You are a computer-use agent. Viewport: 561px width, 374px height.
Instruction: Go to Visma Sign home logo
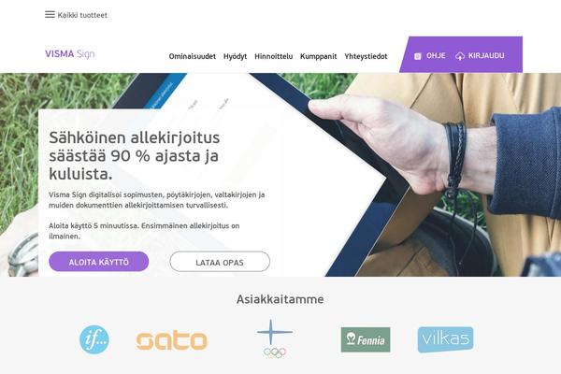(70, 54)
